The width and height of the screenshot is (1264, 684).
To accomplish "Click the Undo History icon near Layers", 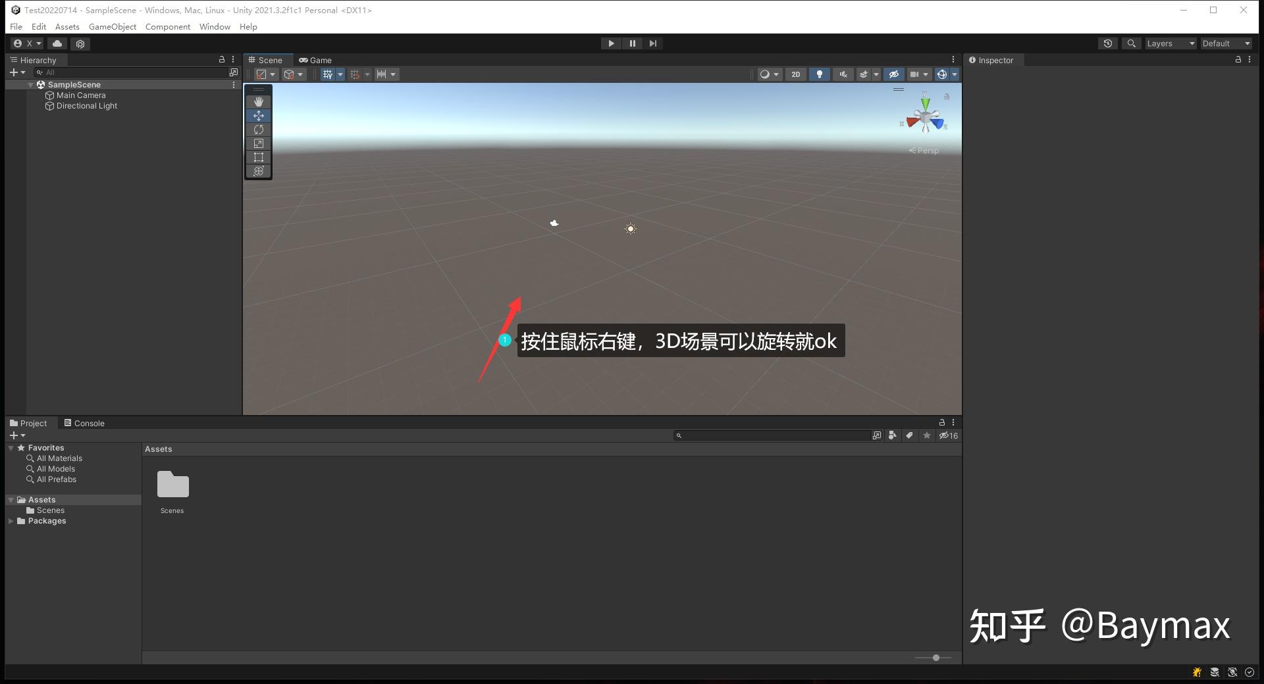I will (1108, 43).
